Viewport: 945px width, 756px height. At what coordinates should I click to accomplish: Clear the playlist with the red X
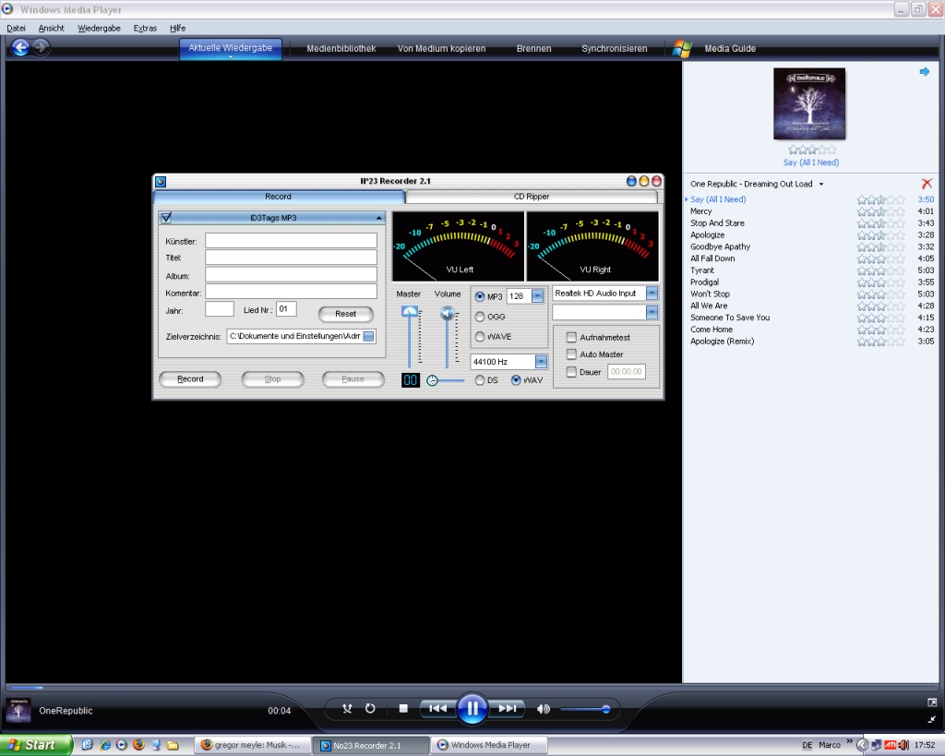coord(927,184)
